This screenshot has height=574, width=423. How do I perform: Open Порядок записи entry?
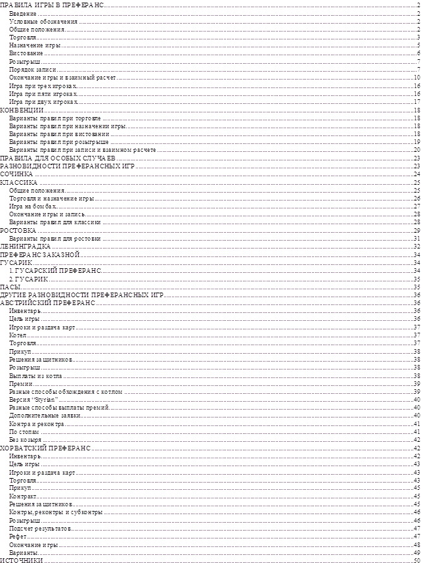(33, 69)
